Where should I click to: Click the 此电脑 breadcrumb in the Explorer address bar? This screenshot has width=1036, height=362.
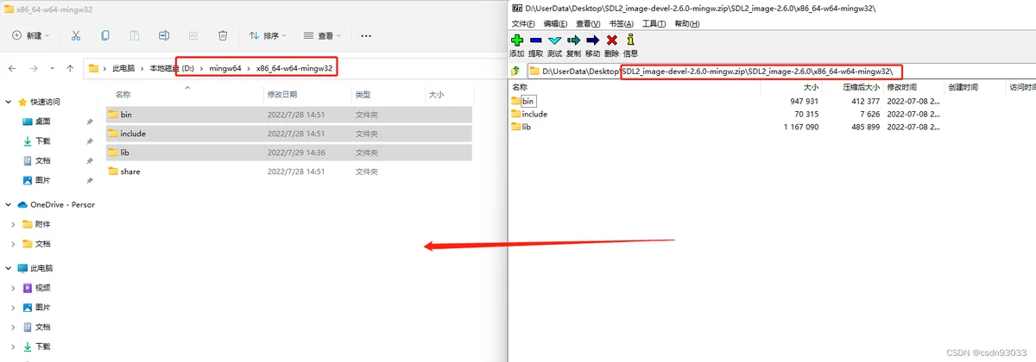(123, 68)
